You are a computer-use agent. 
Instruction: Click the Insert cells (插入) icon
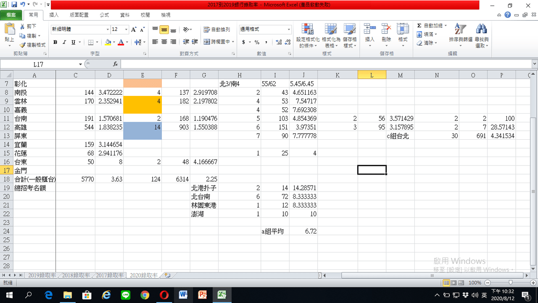pyautogui.click(x=370, y=29)
